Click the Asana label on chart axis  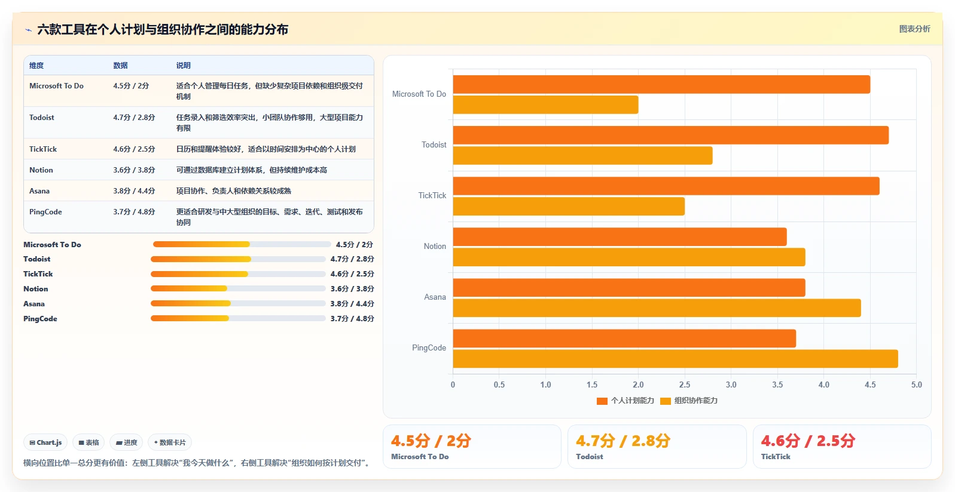pos(435,297)
